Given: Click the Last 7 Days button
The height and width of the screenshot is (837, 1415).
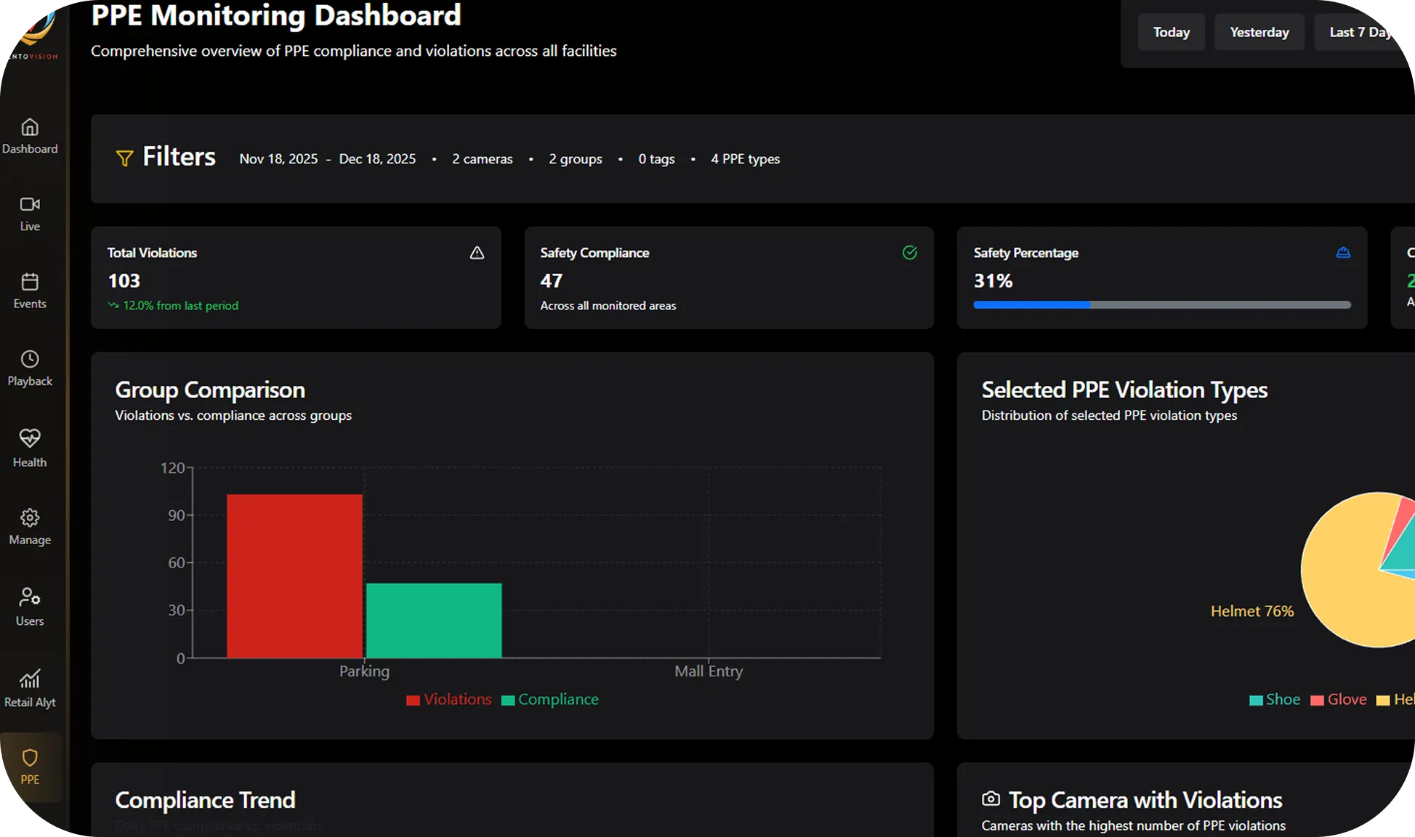Looking at the screenshot, I should click(x=1360, y=32).
